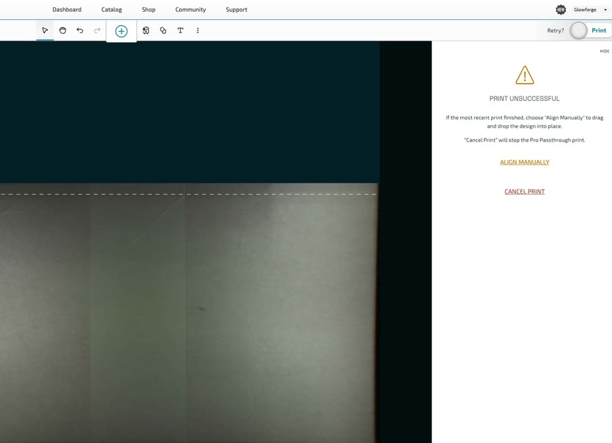Click the warning triangle icon
The width and height of the screenshot is (612, 443).
(x=524, y=75)
